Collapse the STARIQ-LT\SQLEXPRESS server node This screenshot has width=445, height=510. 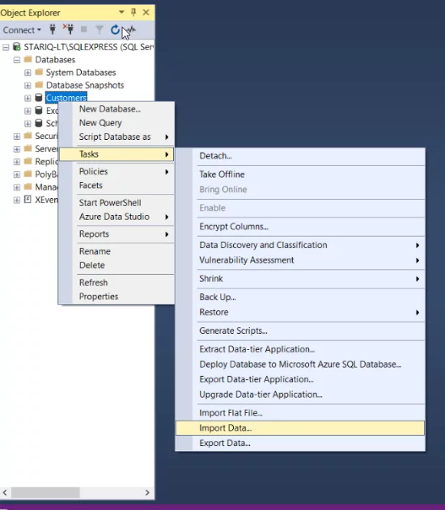(6, 48)
